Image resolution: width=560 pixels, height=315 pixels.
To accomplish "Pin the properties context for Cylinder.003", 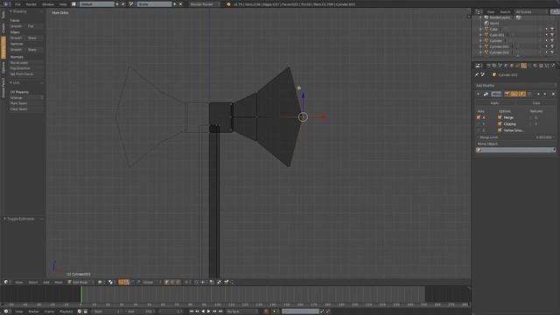I will 477,74.
